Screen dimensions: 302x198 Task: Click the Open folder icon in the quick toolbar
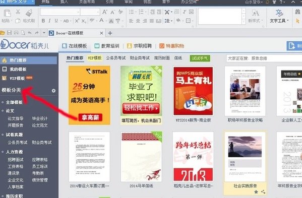3,33
